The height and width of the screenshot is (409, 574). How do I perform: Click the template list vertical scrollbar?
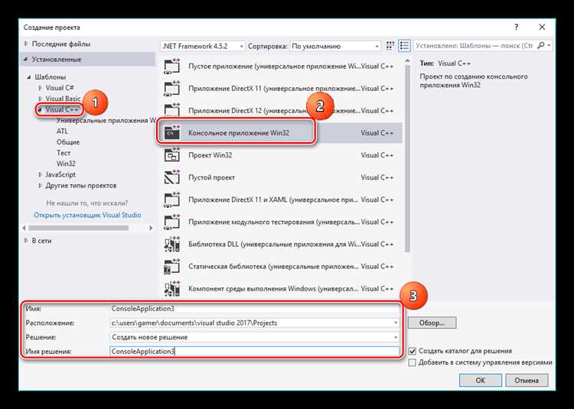407,157
